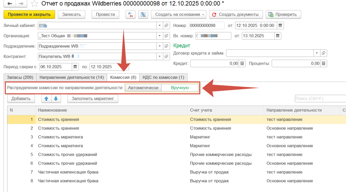Open calculator for Проценты amount field
The height and width of the screenshot is (192, 346).
click(324, 63)
